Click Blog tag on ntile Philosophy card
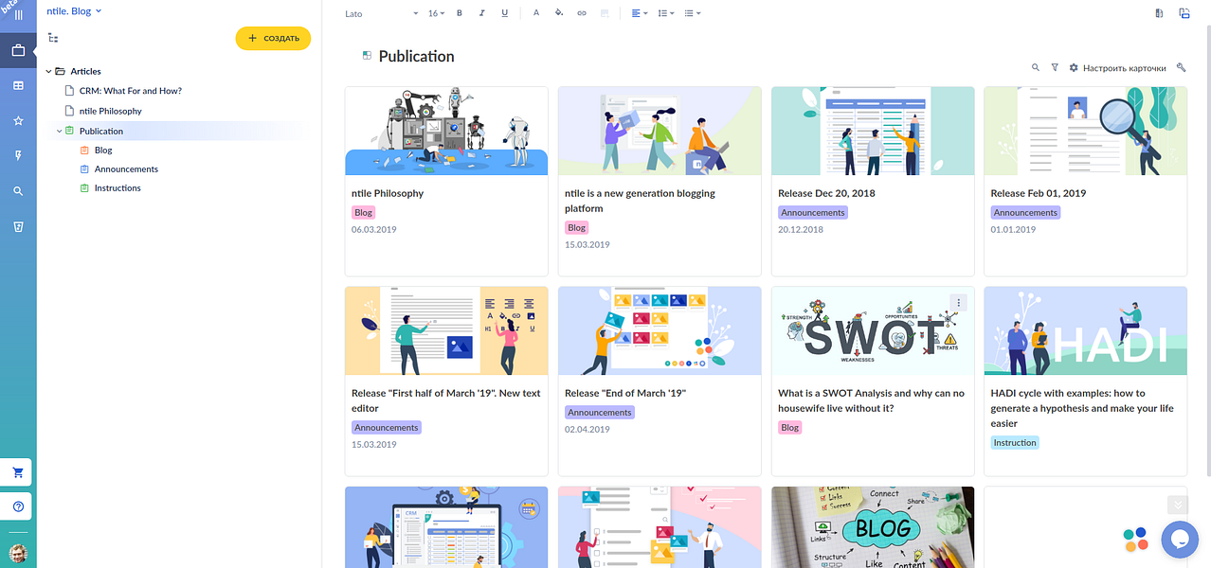This screenshot has height=568, width=1211. 364,213
